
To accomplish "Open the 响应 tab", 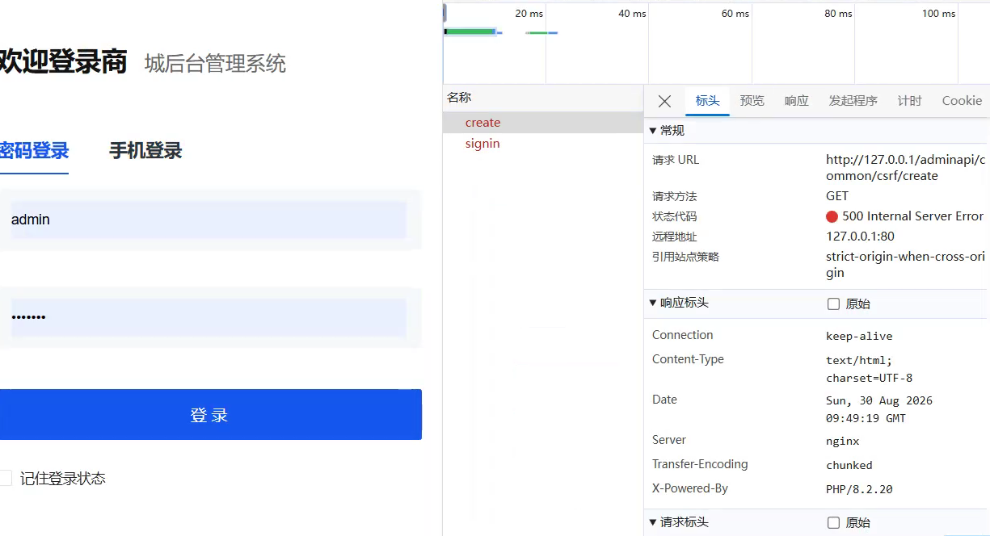I will coord(796,101).
